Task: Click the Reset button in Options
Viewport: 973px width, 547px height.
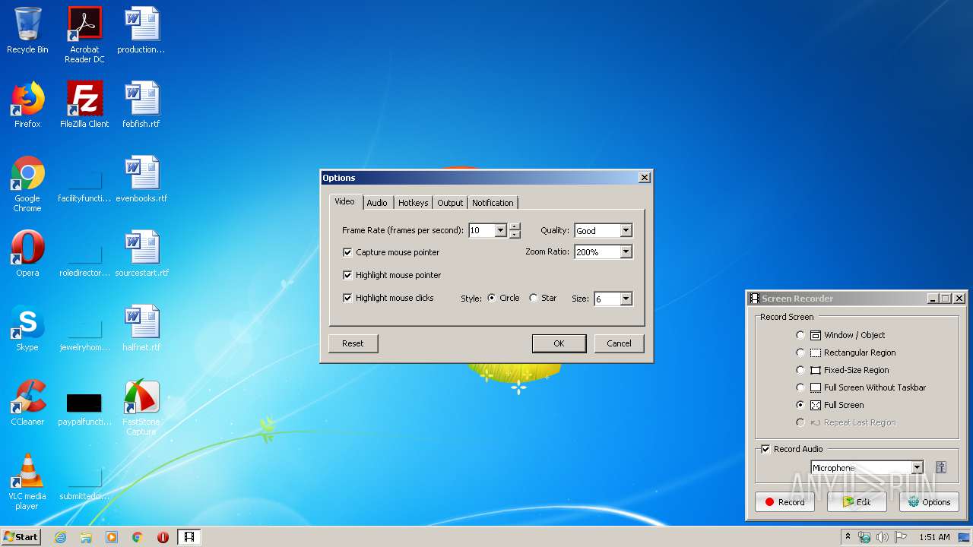Action: 353,343
